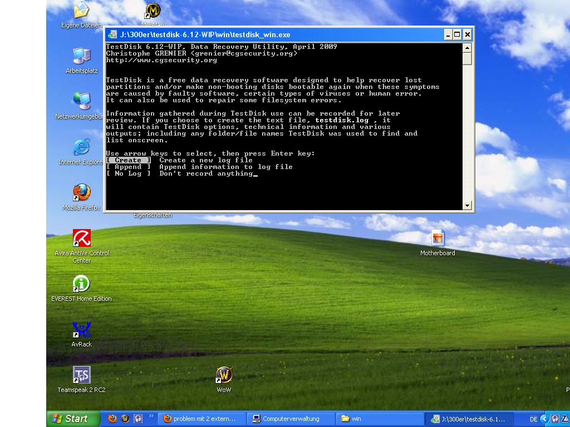Click DE language indicator in taskbar
The height and width of the screenshot is (427, 570).
coord(534,419)
